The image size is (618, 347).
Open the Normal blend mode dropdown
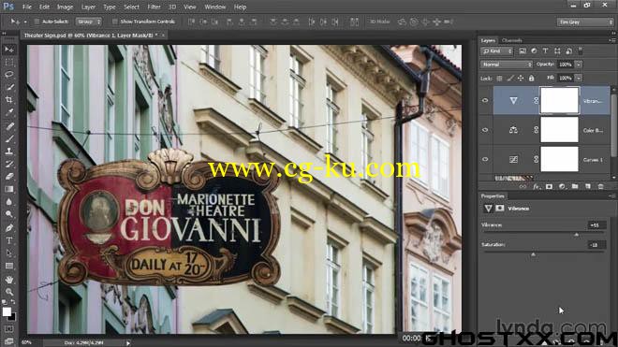point(506,65)
